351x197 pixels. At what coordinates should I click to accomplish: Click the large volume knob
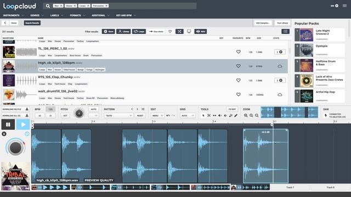tap(15, 147)
